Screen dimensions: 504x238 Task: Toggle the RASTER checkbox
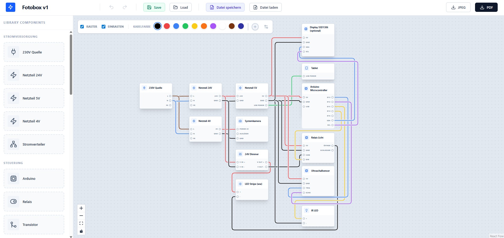pyautogui.click(x=82, y=27)
